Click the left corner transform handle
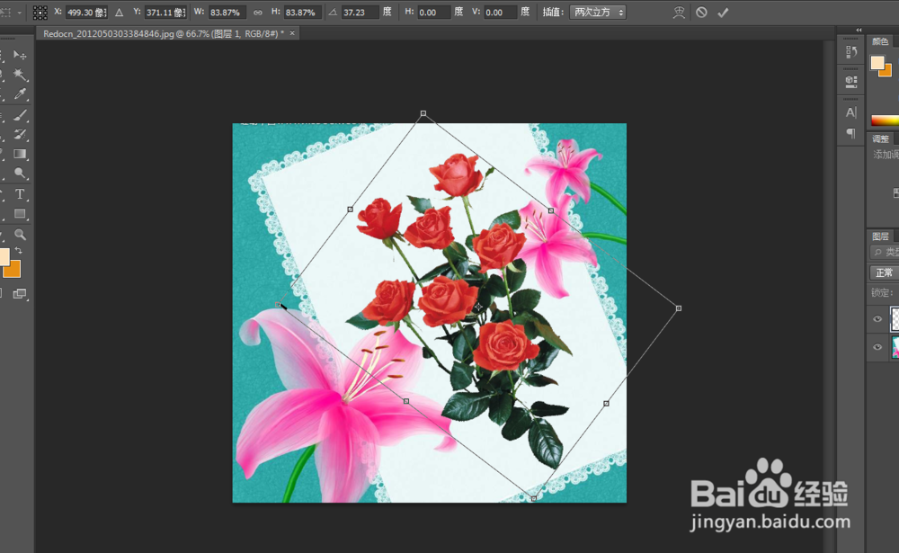Viewport: 899px width, 553px height. 278,305
